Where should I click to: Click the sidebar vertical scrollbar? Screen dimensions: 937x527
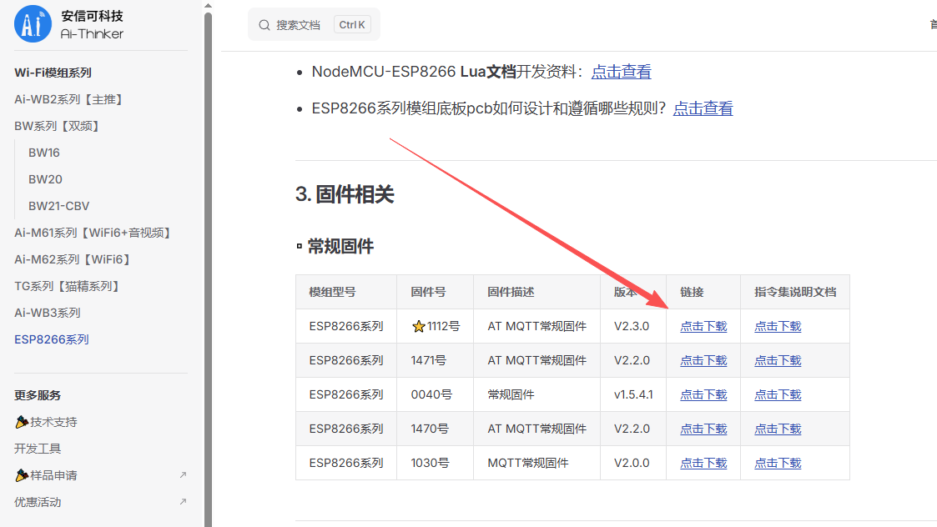tap(208, 269)
